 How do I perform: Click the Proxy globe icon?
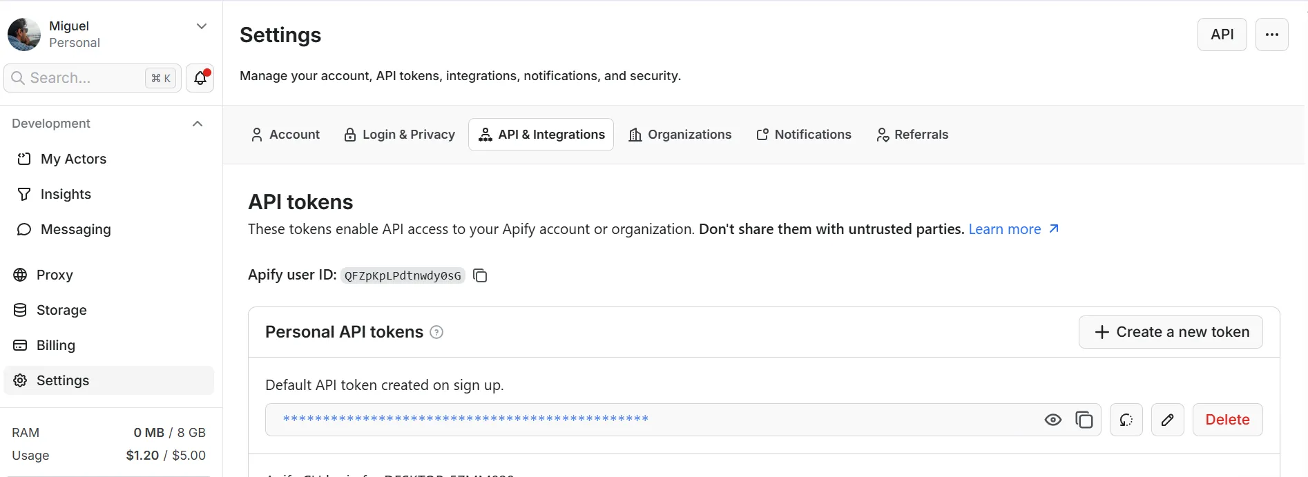tap(20, 275)
